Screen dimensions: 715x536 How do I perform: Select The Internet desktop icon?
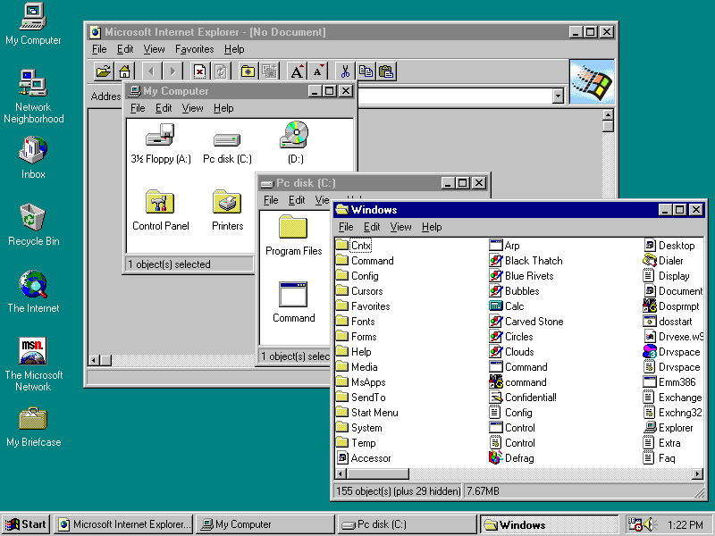click(33, 283)
